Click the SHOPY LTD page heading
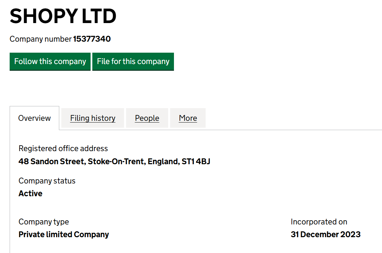This screenshot has width=382, height=253. [x=63, y=16]
